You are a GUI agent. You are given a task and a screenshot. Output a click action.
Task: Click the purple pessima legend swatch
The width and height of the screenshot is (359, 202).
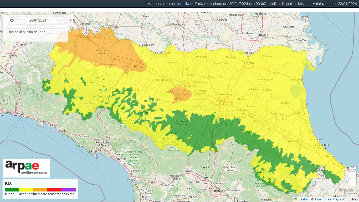[69, 190]
